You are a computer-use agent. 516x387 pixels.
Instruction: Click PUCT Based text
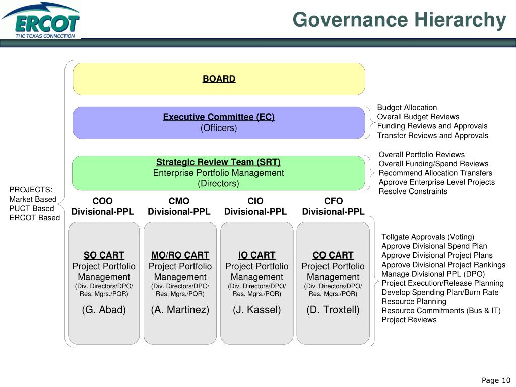pos(32,208)
